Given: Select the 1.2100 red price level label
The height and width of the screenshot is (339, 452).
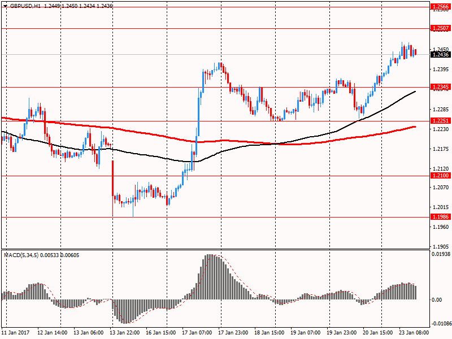Looking at the screenshot, I should pos(440,176).
